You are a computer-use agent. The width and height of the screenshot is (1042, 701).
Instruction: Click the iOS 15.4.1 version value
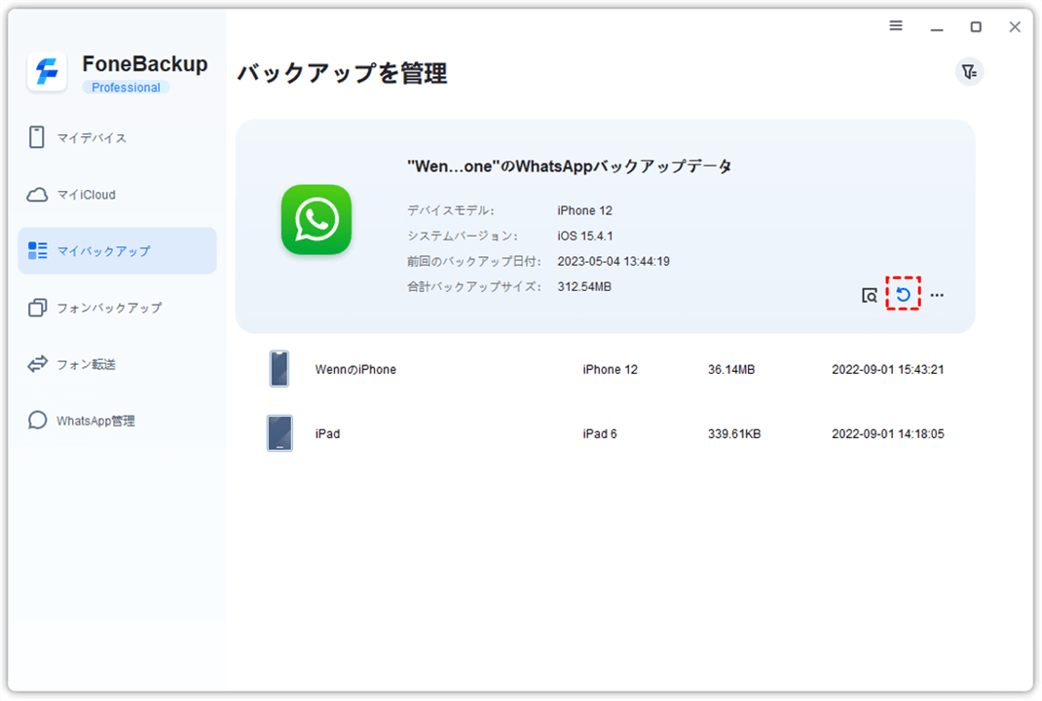pos(585,236)
